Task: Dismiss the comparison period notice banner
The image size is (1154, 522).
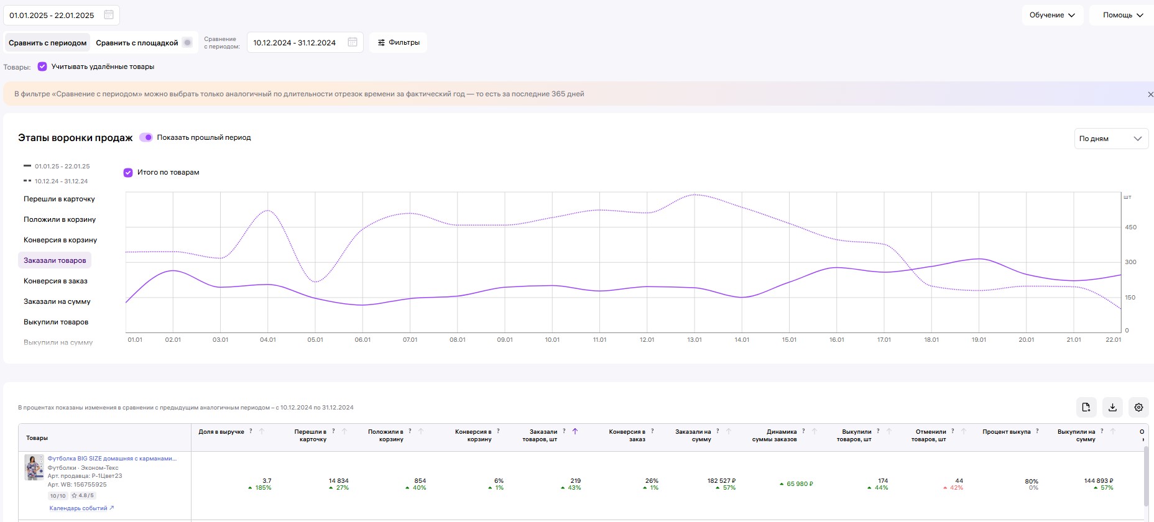Action: [1150, 94]
